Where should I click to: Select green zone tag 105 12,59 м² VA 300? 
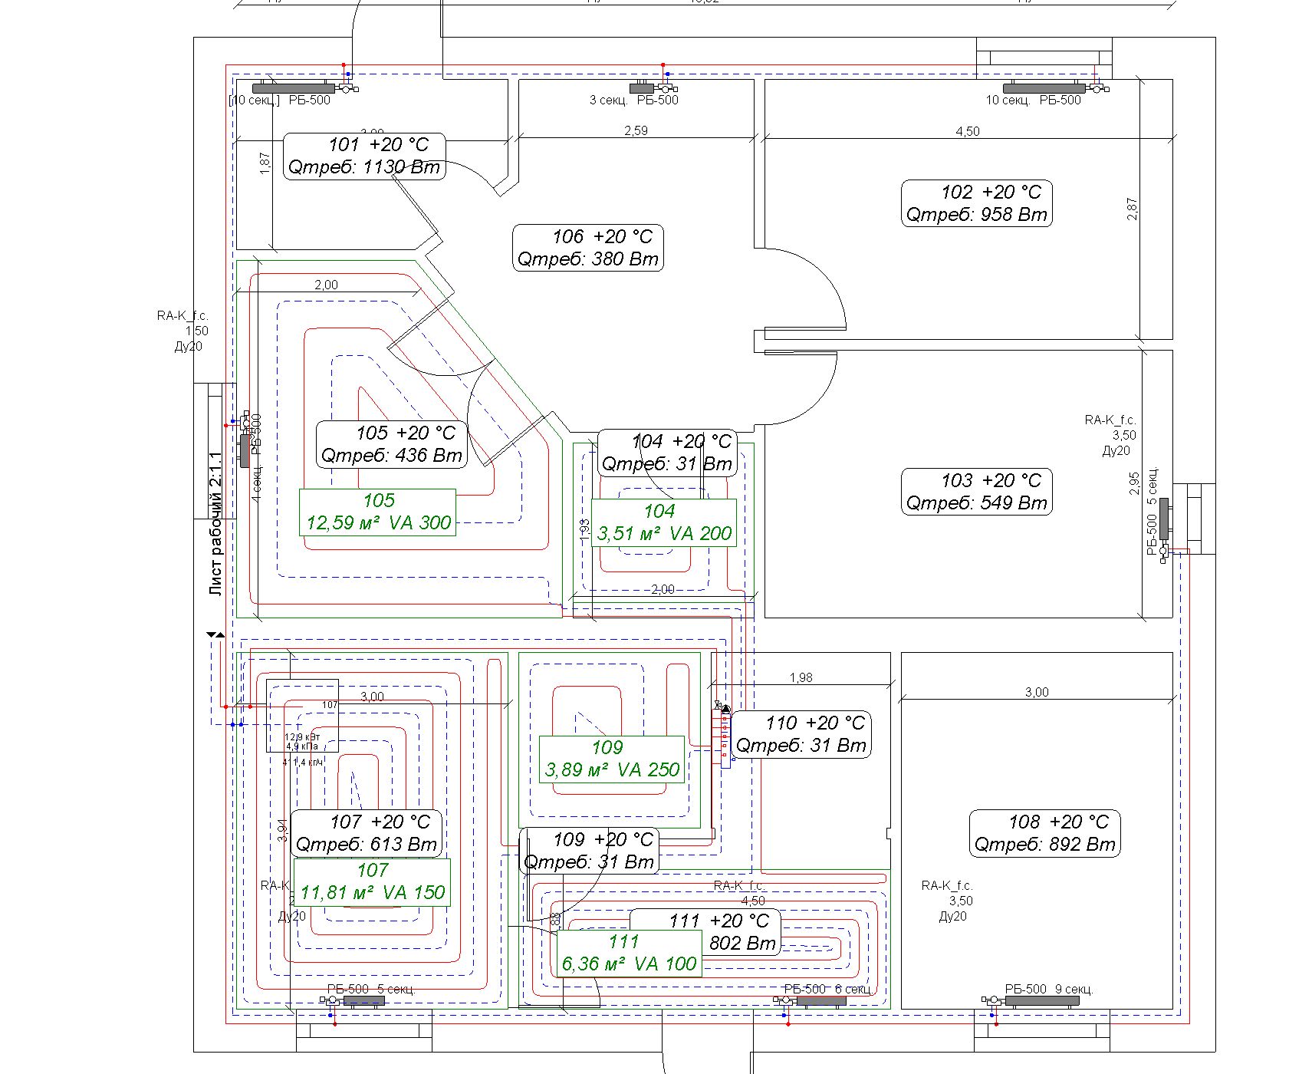click(x=377, y=512)
